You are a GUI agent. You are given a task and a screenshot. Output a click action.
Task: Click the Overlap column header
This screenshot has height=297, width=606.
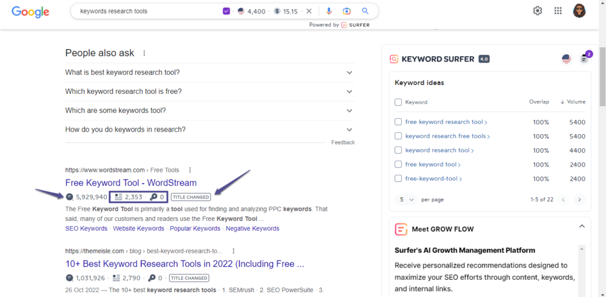pyautogui.click(x=539, y=102)
